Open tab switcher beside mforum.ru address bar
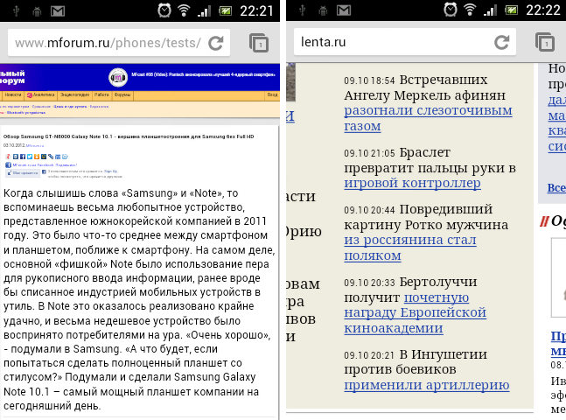Viewport: 566px width, 420px height. (x=259, y=42)
